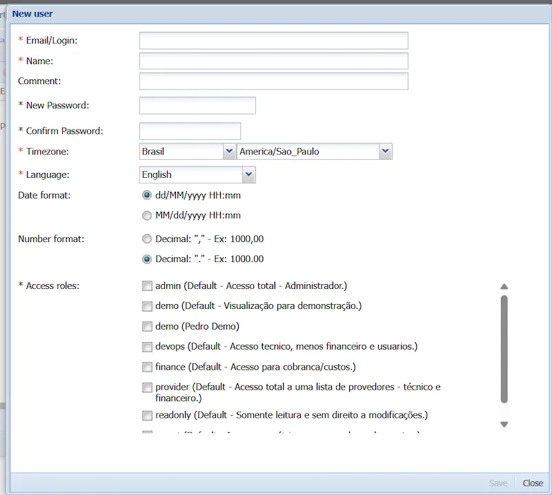The height and width of the screenshot is (495, 552).
Task: Choose the dot decimal number format
Action: [147, 259]
